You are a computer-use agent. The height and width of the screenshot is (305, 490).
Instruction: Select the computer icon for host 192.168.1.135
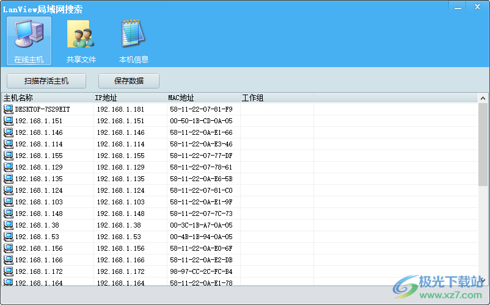[8, 179]
